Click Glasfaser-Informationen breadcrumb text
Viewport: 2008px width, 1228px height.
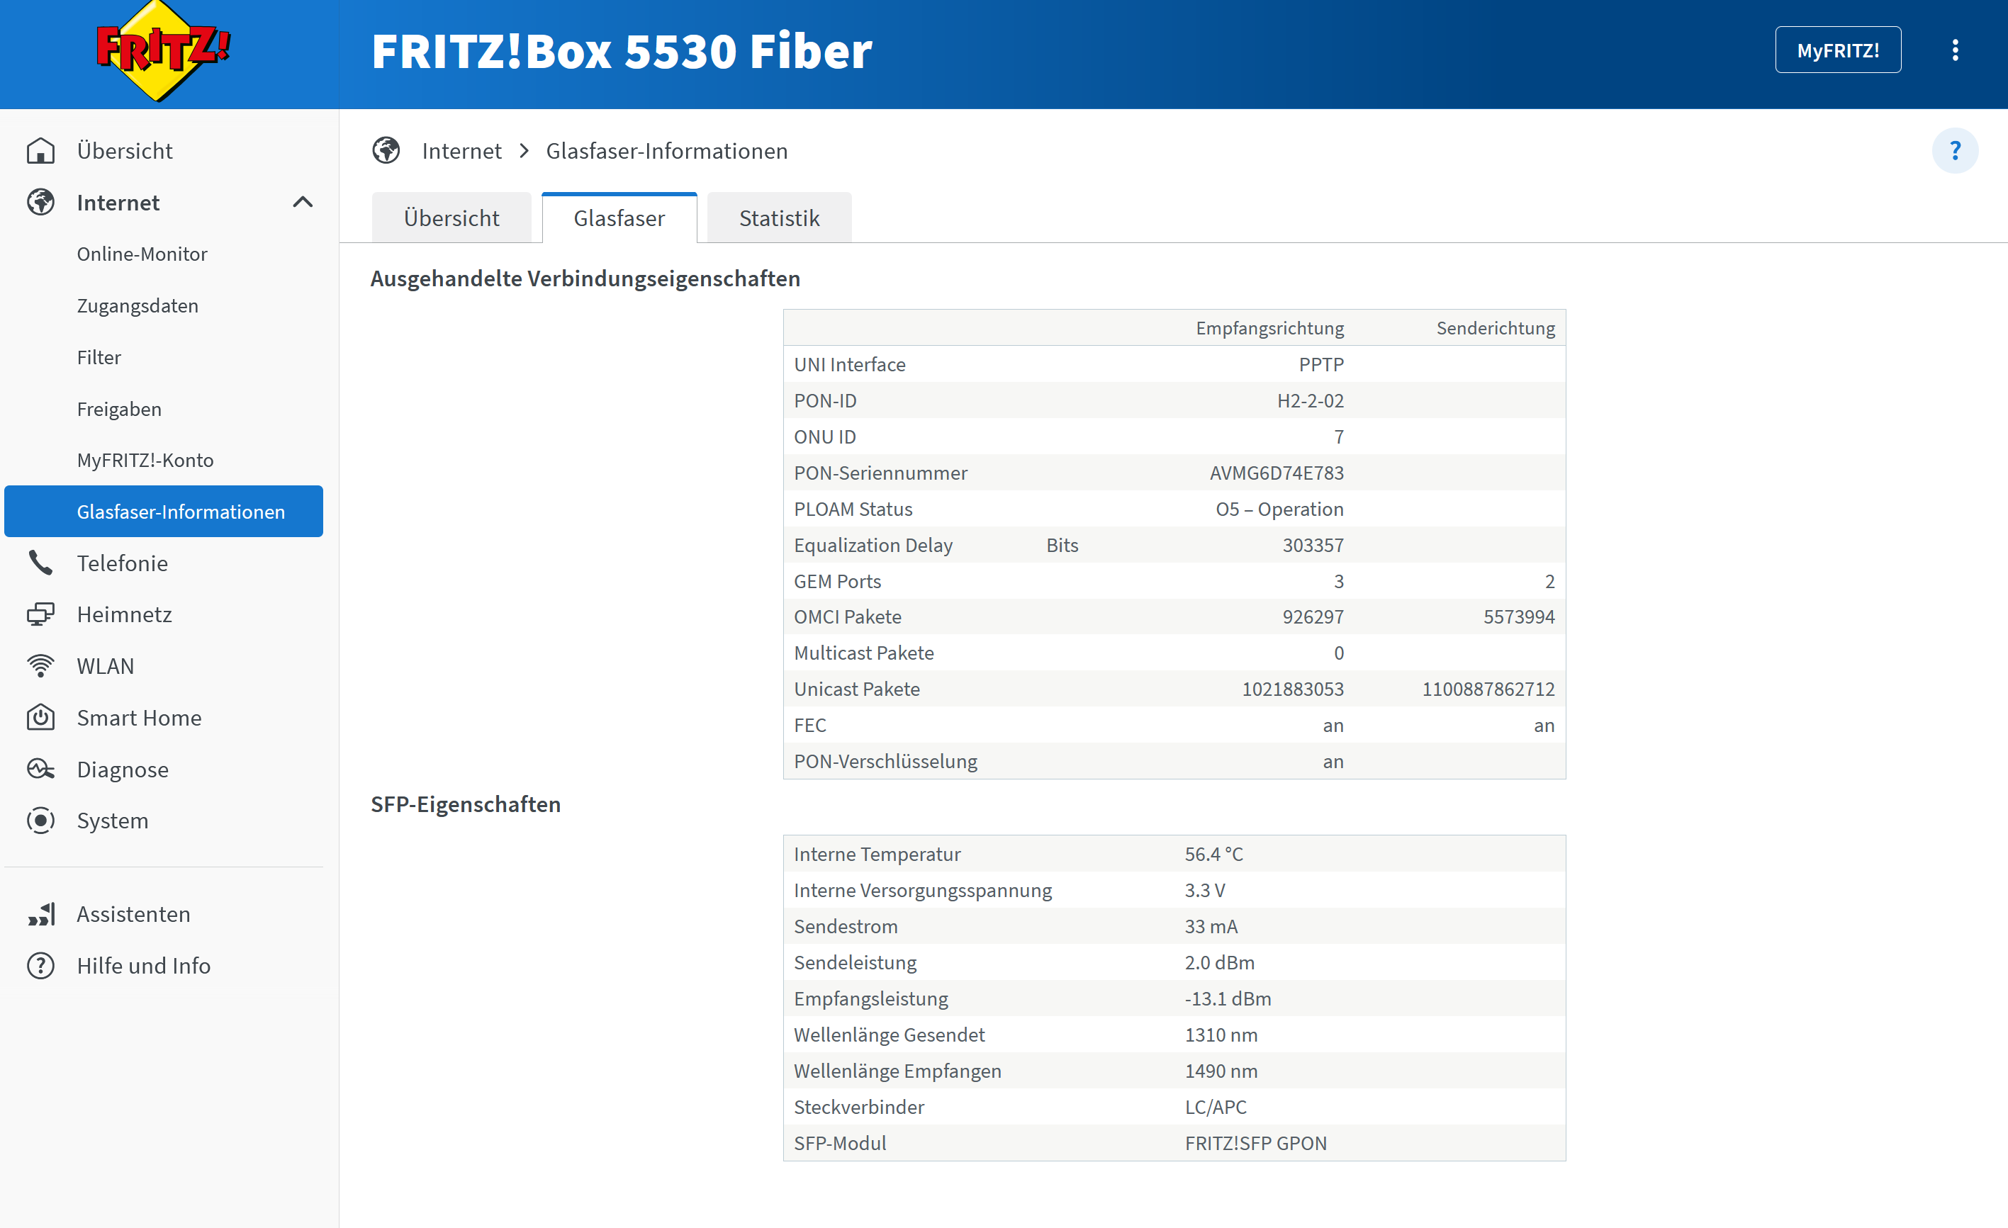coord(667,151)
